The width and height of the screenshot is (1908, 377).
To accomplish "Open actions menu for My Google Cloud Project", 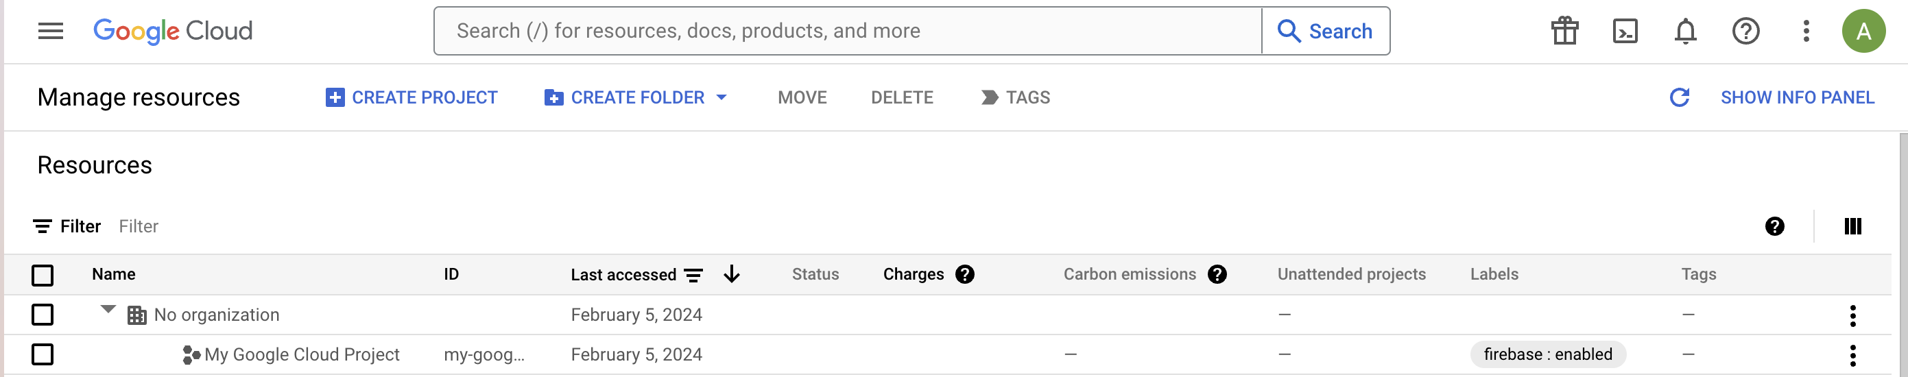I will coord(1852,356).
